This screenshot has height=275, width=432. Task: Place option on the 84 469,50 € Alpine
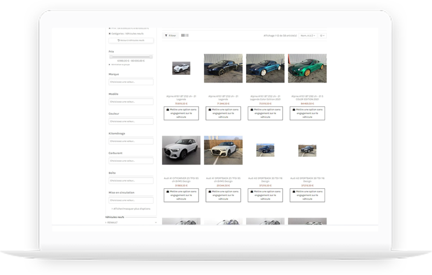point(308,114)
